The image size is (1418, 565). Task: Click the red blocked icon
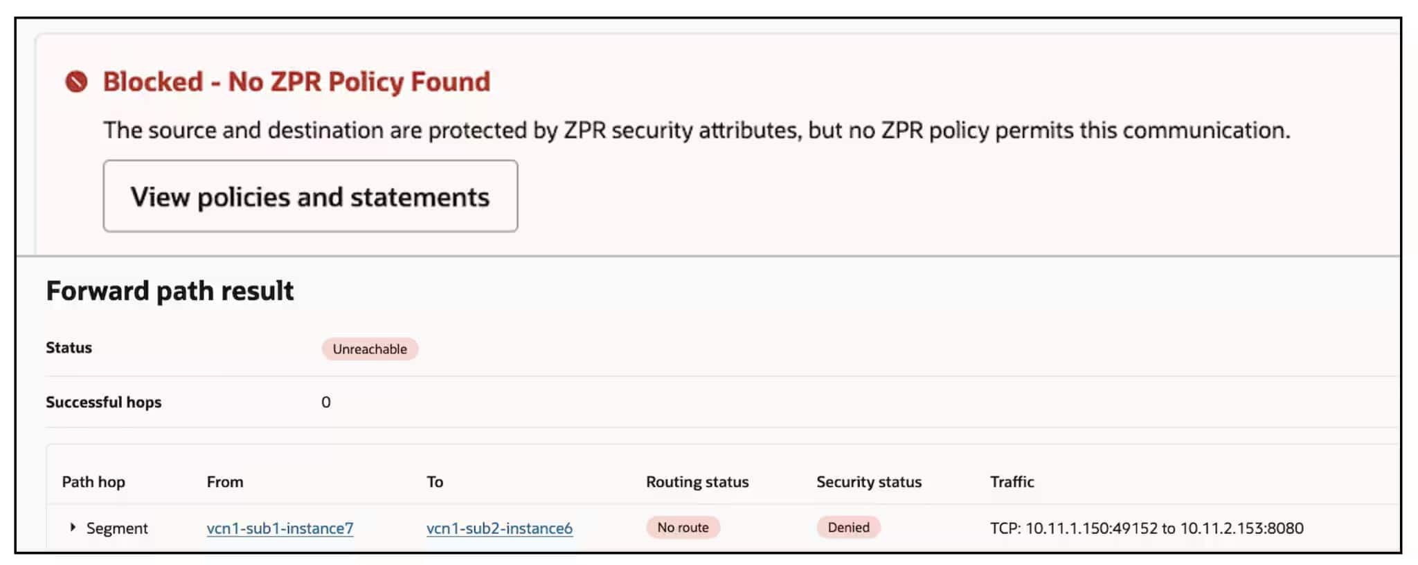pos(76,82)
